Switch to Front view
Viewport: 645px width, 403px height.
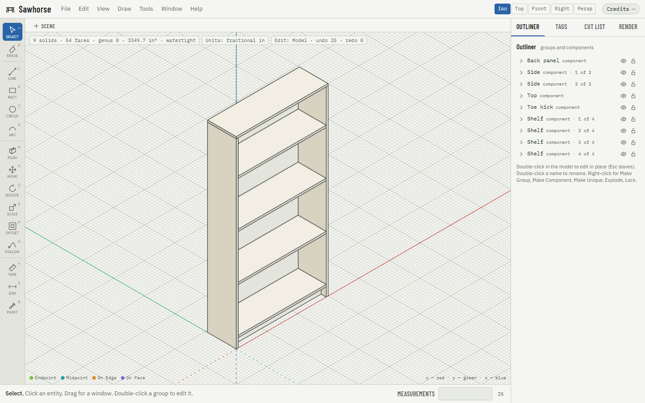point(539,9)
